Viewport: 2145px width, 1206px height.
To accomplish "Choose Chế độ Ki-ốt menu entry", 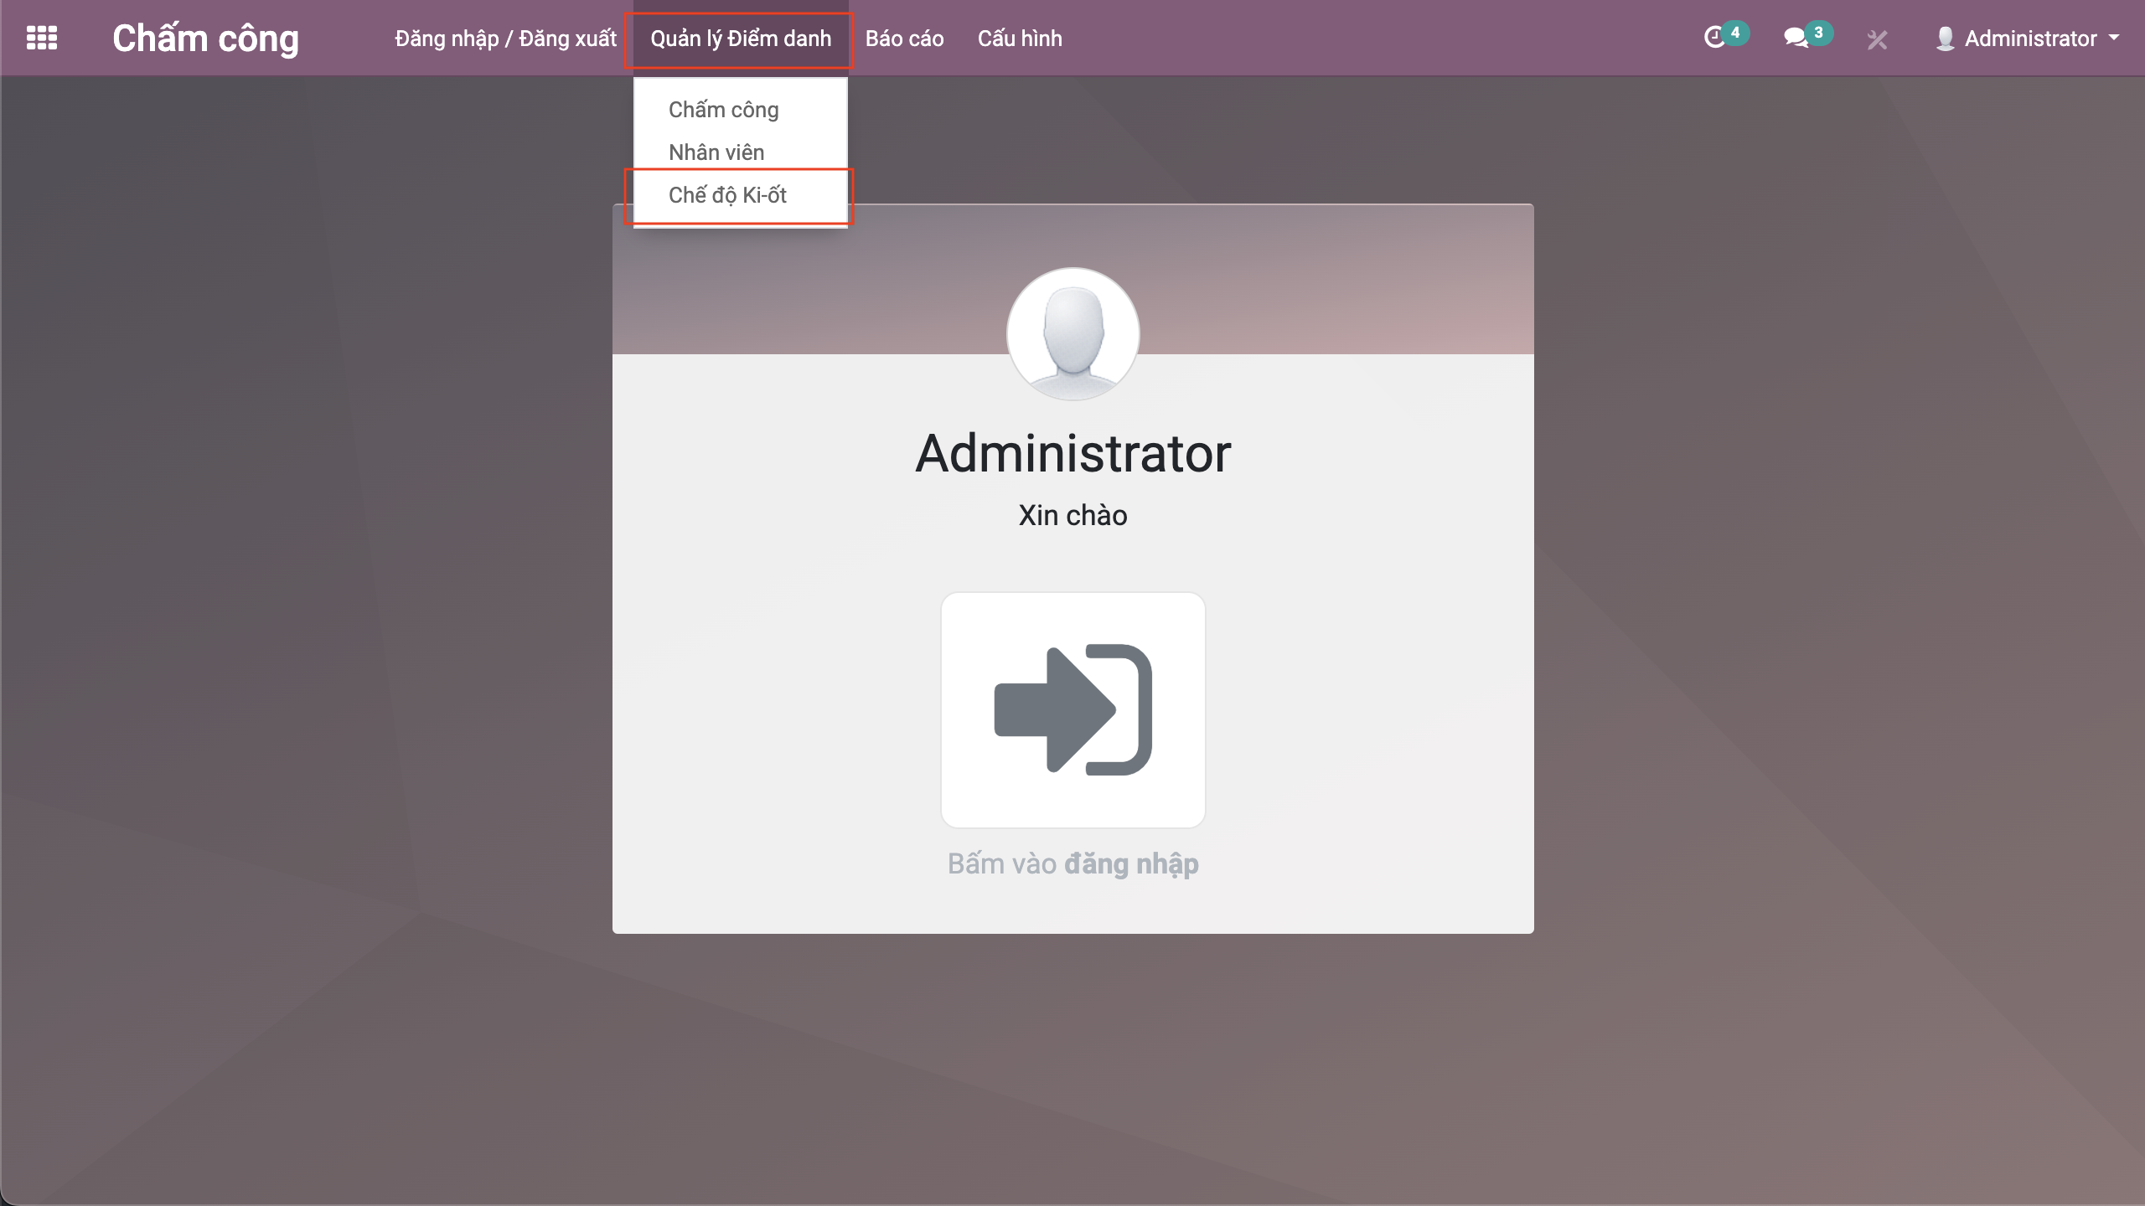I will click(727, 195).
